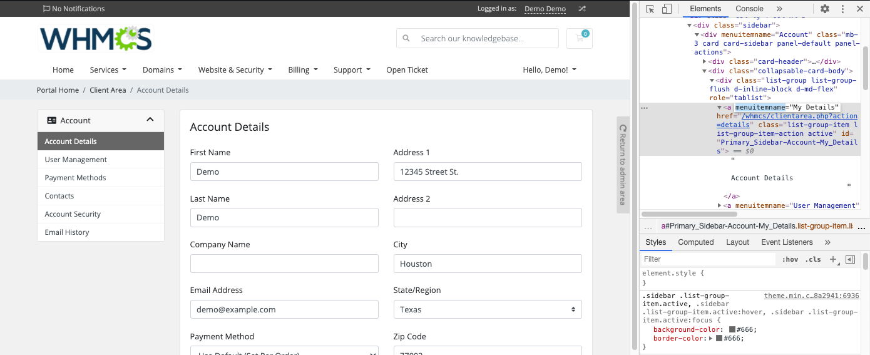Open the Domains dropdown menu

tap(162, 69)
